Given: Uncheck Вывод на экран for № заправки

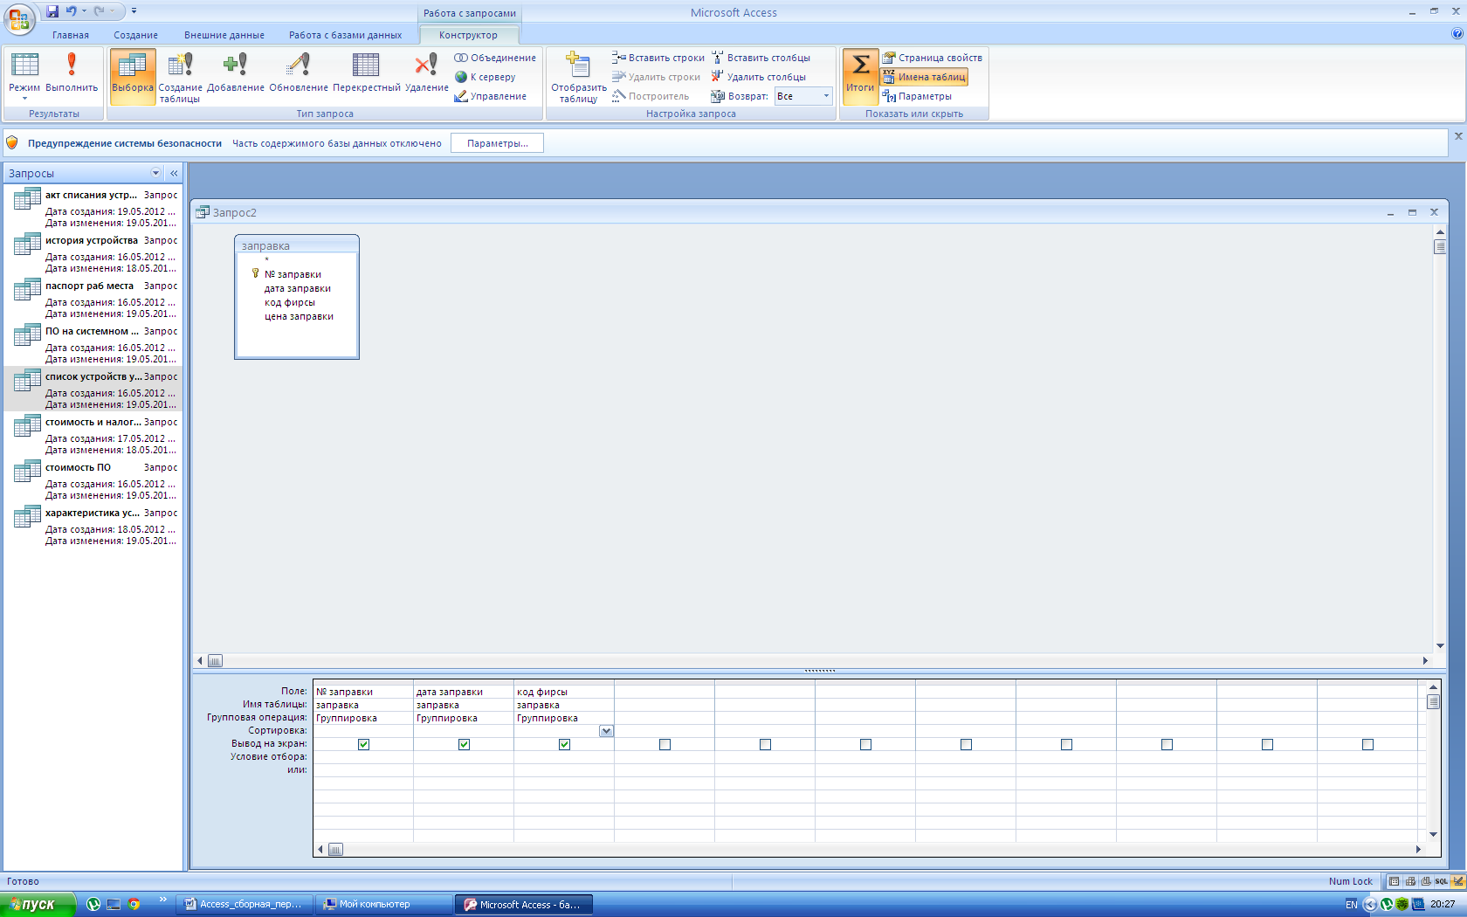Looking at the screenshot, I should tap(363, 744).
